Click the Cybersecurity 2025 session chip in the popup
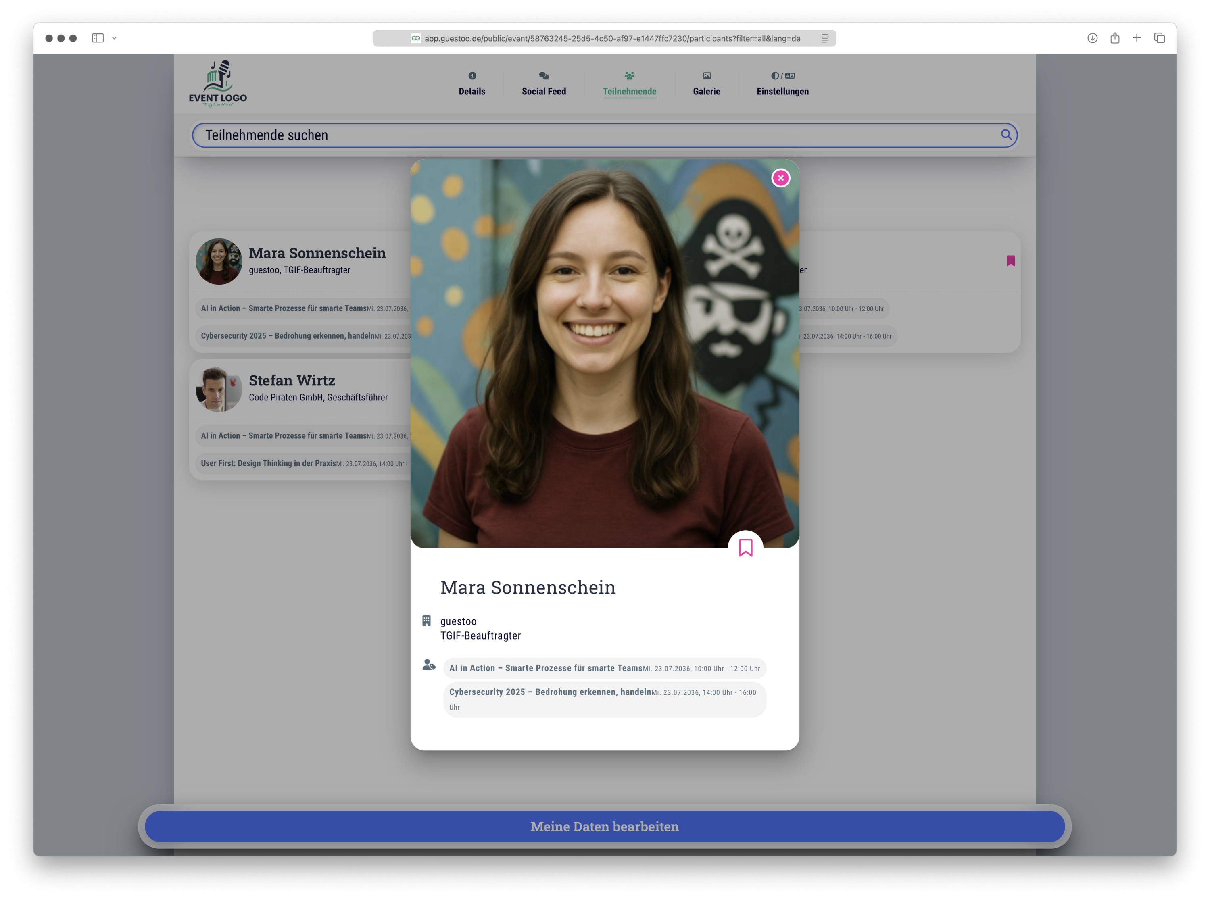 click(604, 699)
